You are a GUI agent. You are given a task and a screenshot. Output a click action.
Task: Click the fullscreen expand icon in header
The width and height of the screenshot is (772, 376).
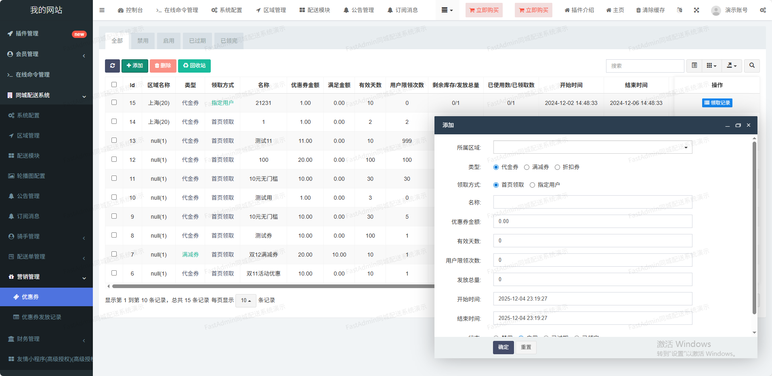pyautogui.click(x=696, y=10)
